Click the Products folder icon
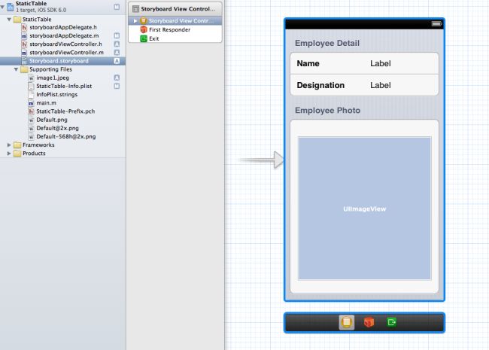This screenshot has height=350, width=489. click(x=17, y=153)
